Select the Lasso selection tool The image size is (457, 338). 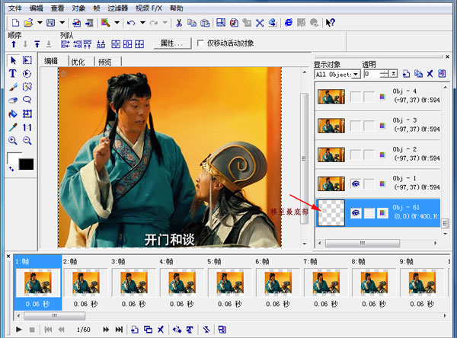[27, 100]
